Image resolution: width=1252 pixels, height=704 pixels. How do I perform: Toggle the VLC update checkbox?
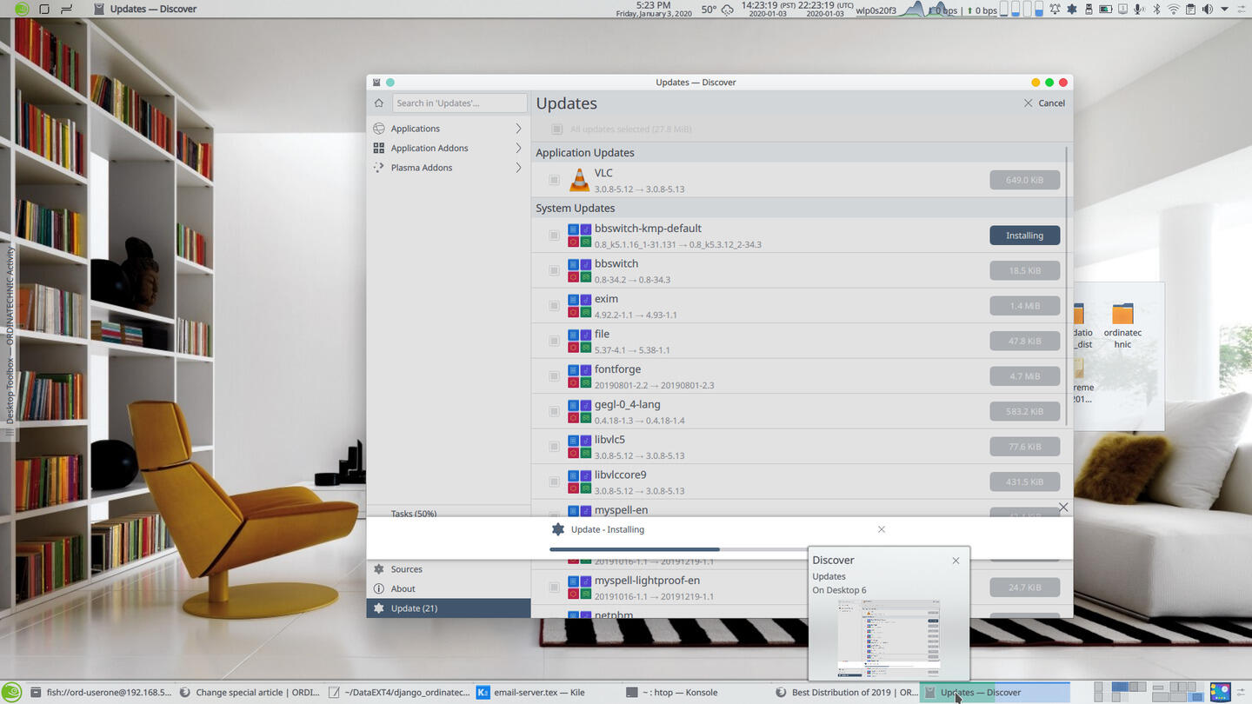[554, 180]
